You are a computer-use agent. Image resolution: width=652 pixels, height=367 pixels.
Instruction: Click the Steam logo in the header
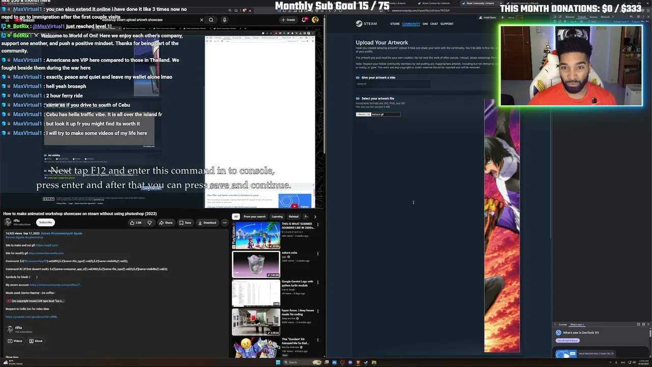[x=366, y=23]
